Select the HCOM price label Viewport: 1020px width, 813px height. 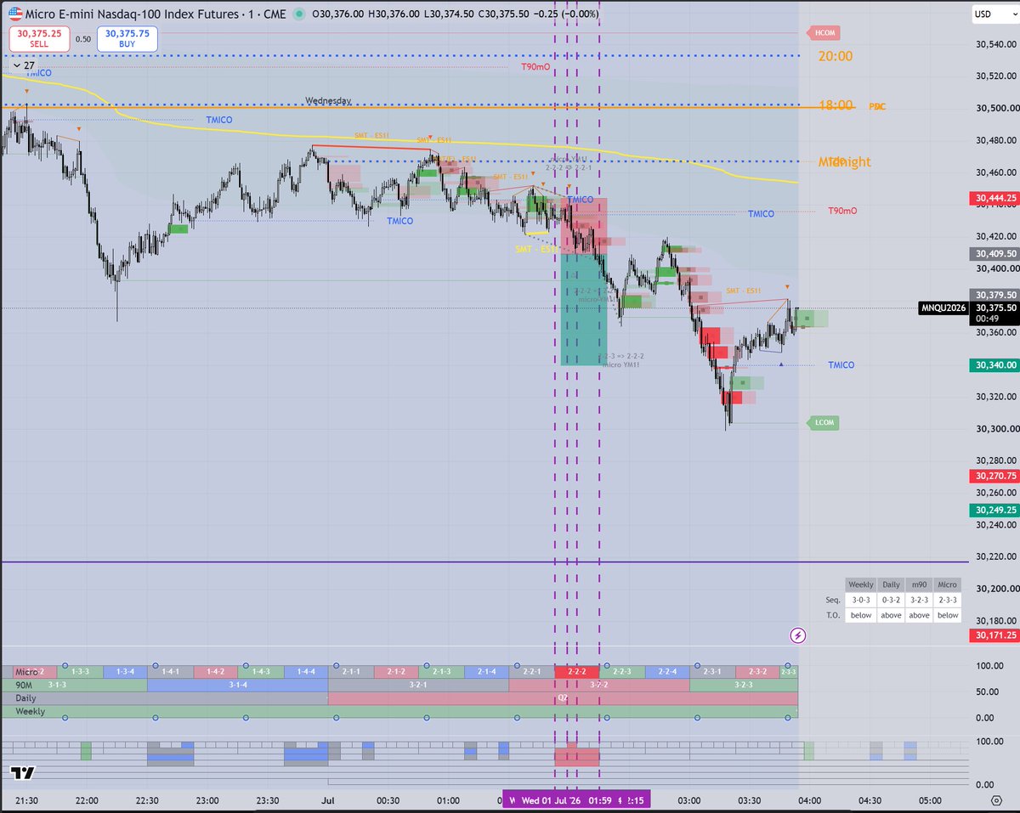[824, 32]
